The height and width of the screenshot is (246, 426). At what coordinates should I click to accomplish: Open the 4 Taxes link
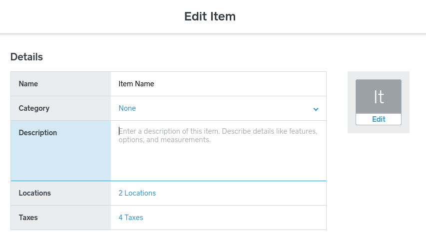click(131, 218)
